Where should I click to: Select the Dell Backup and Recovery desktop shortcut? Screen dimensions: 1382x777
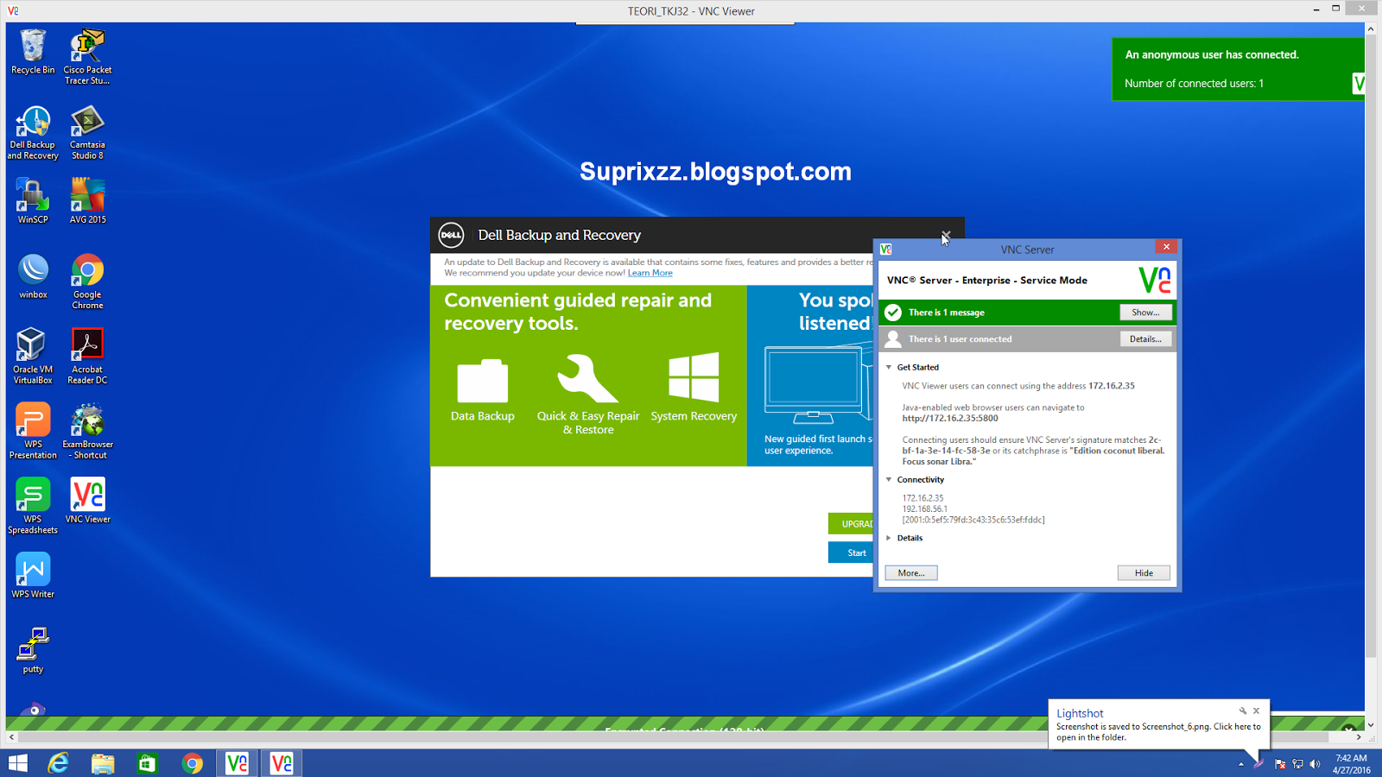tap(33, 132)
